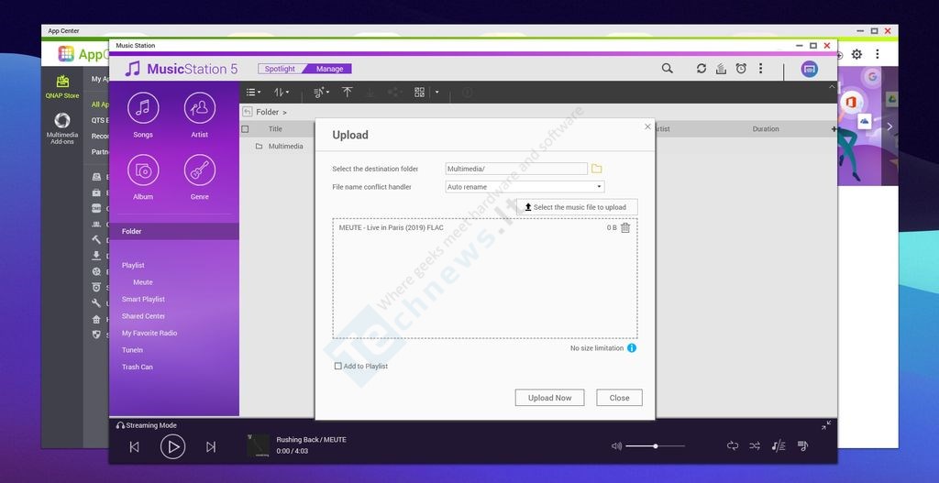Switch to the Spotlight tab
This screenshot has height=483, width=939.
click(280, 69)
